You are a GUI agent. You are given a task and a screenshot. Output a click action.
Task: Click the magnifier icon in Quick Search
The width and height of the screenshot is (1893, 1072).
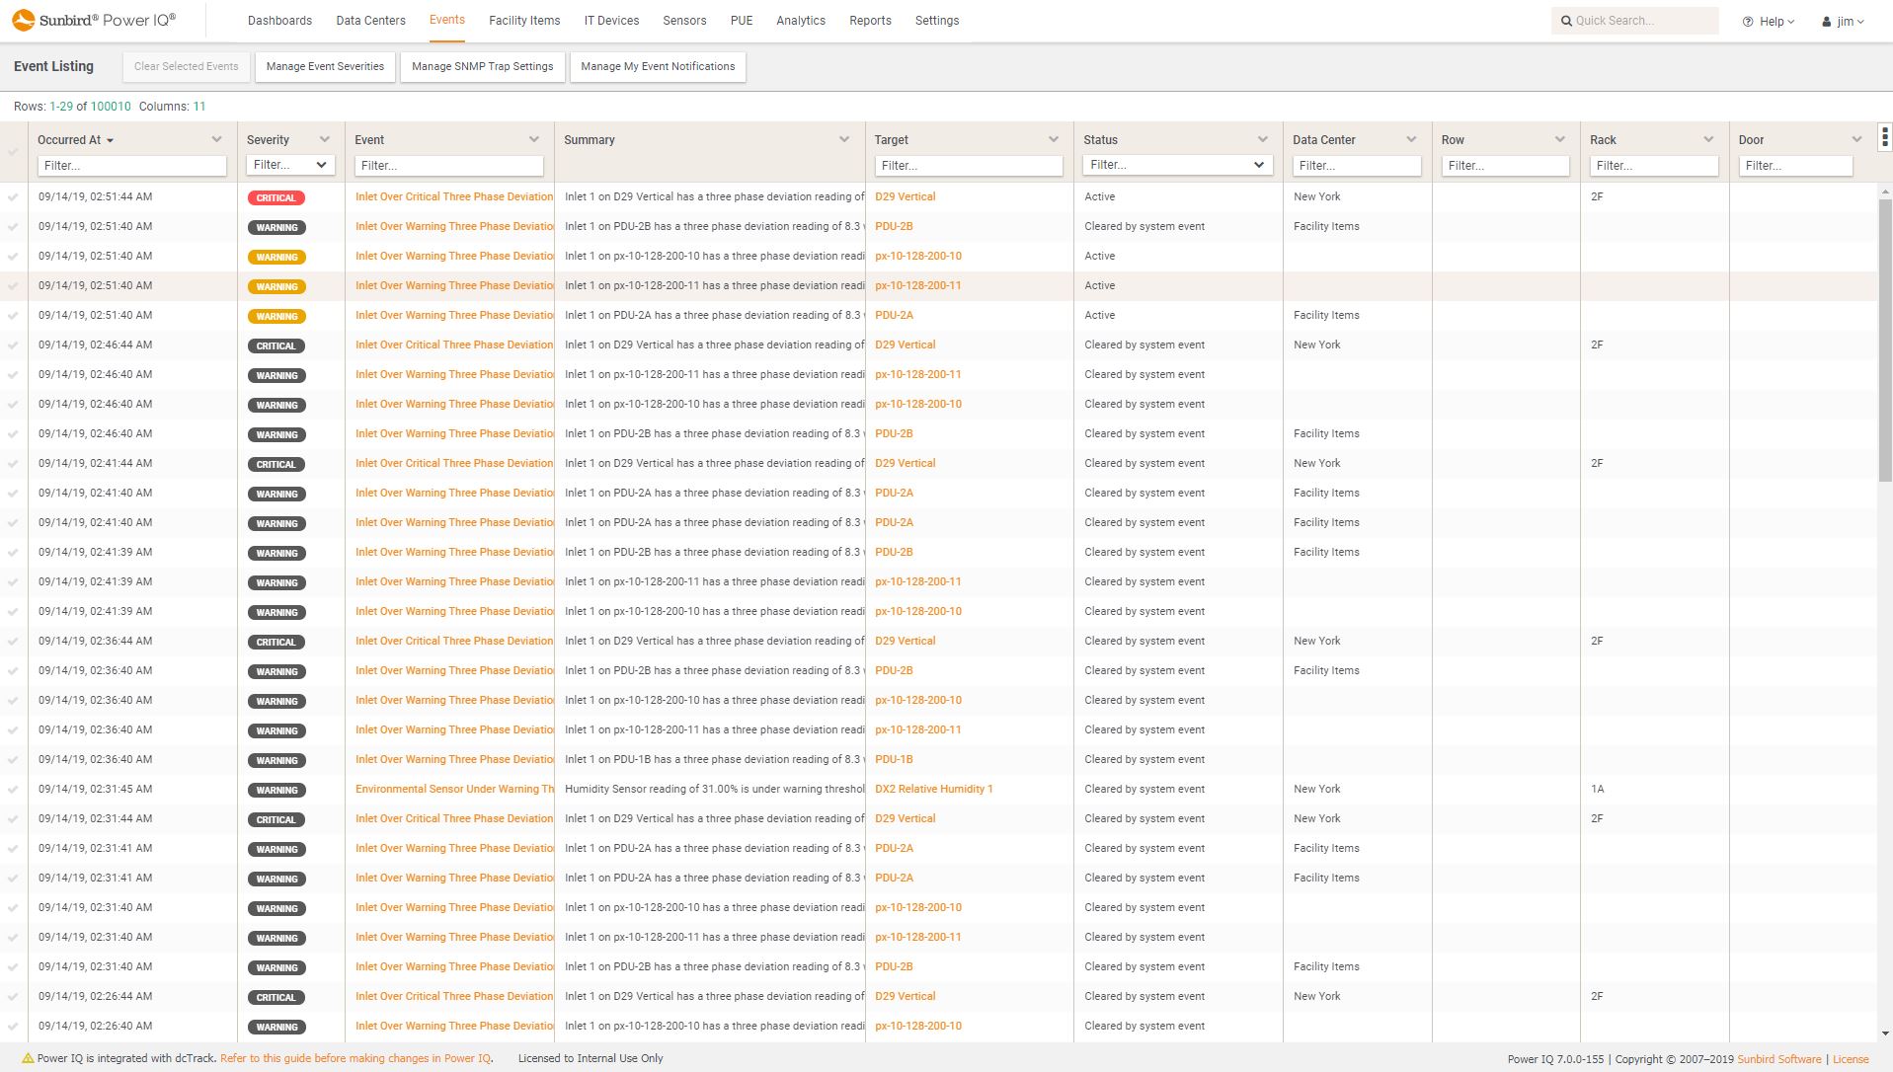(x=1566, y=20)
